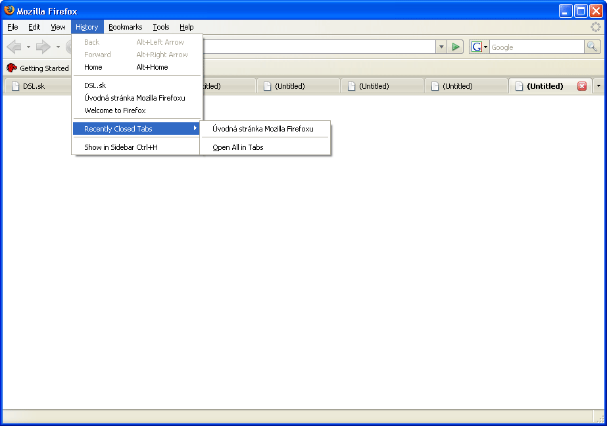The width and height of the screenshot is (607, 426).
Task: Click inside the address bar field
Action: point(320,47)
